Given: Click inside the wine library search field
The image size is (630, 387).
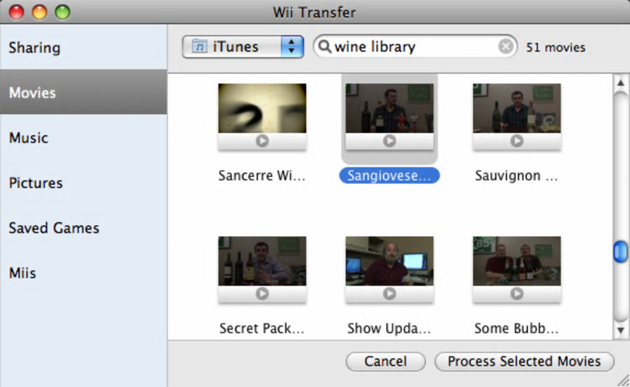Looking at the screenshot, I should [x=414, y=46].
